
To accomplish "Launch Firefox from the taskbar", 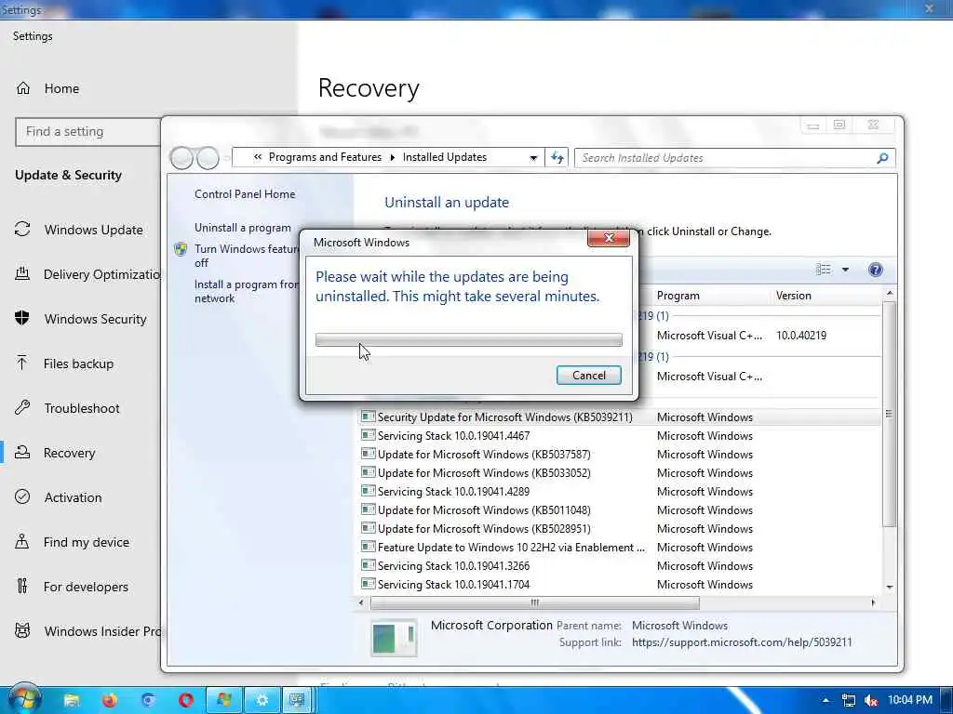I will coord(110,700).
